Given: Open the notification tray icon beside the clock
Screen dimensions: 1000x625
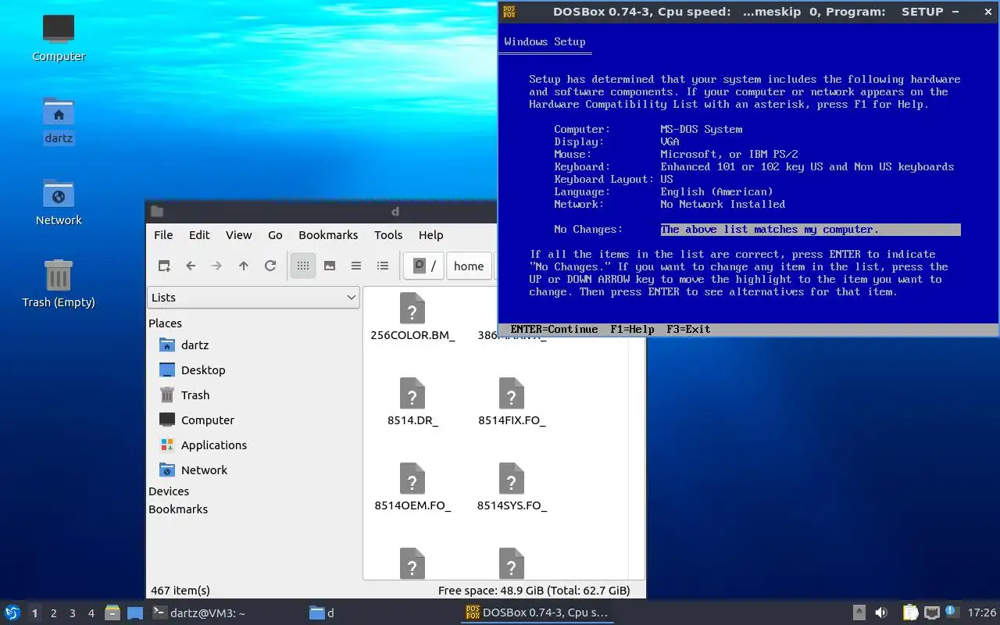Looking at the screenshot, I should (x=951, y=612).
